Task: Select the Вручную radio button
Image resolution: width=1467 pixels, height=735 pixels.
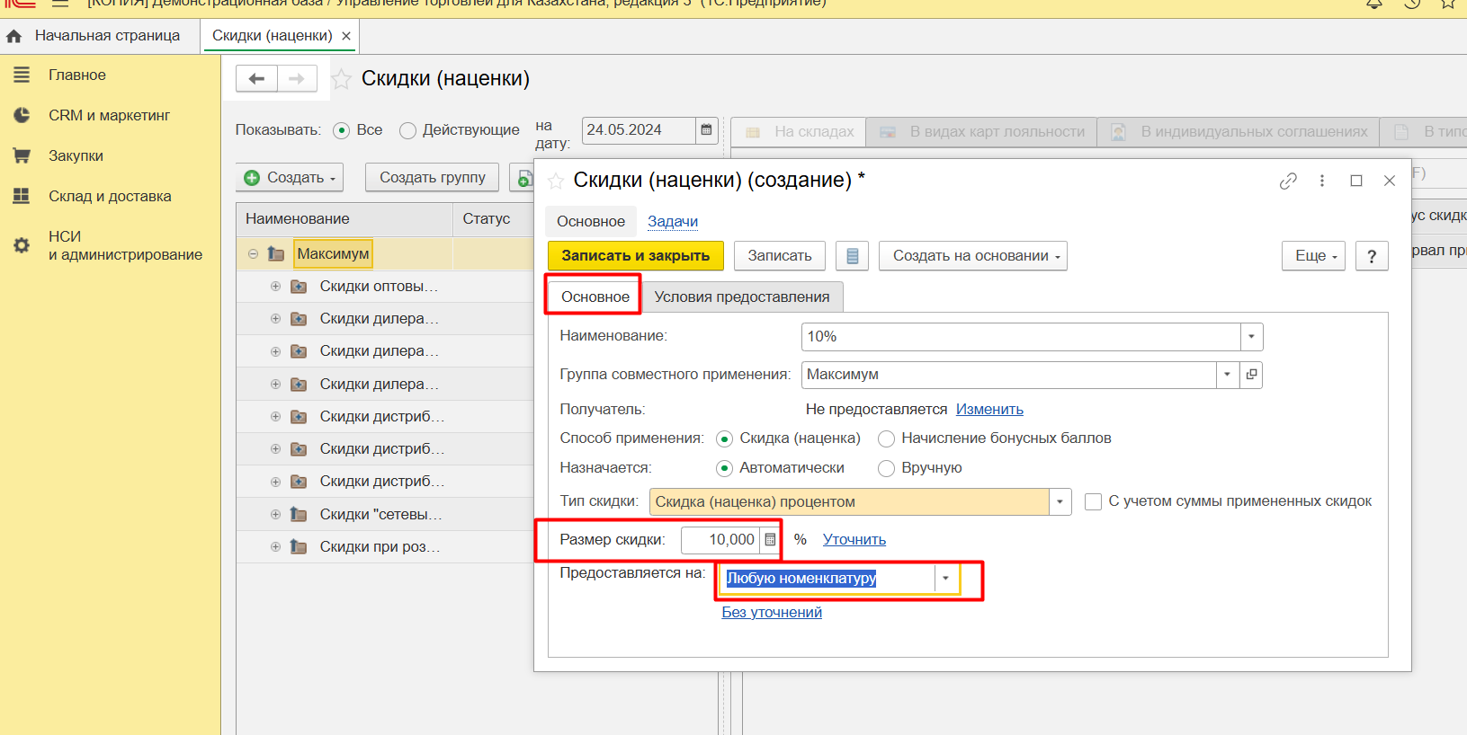Action: tap(886, 468)
